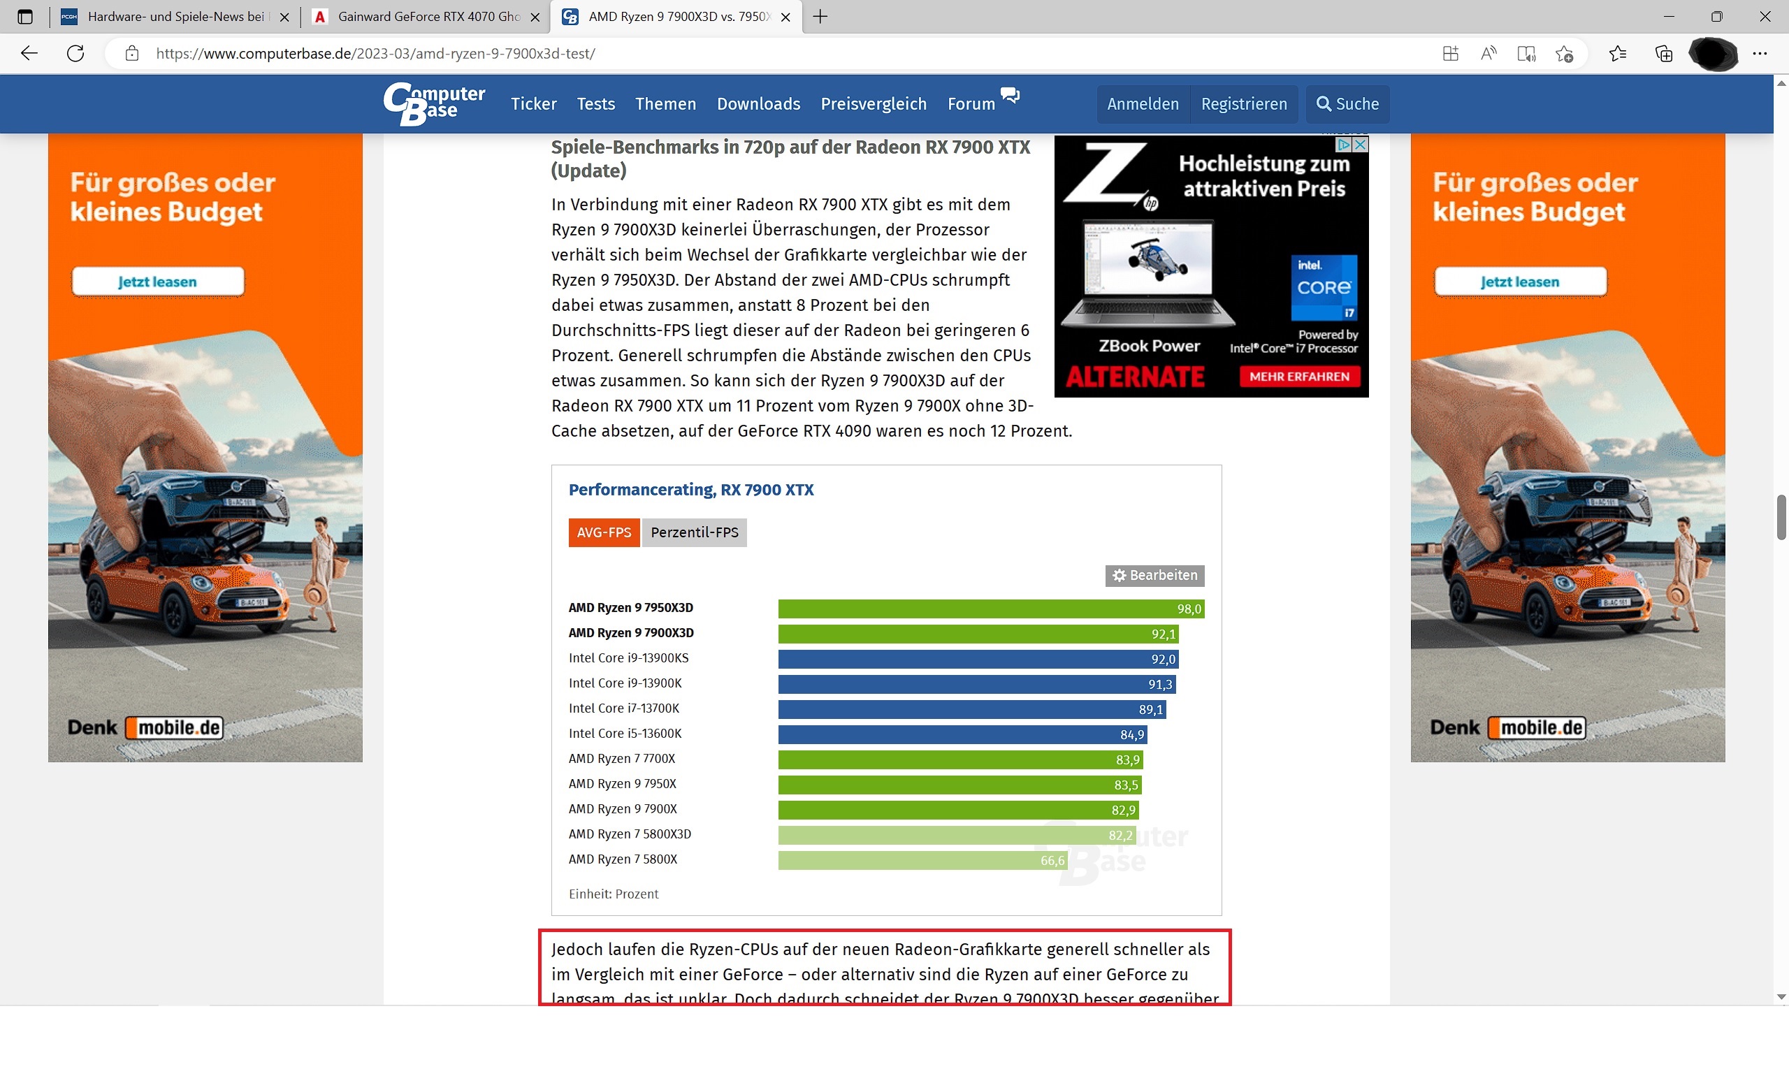Open a new browser tab
Screen dimensions: 1789x1076
point(820,17)
